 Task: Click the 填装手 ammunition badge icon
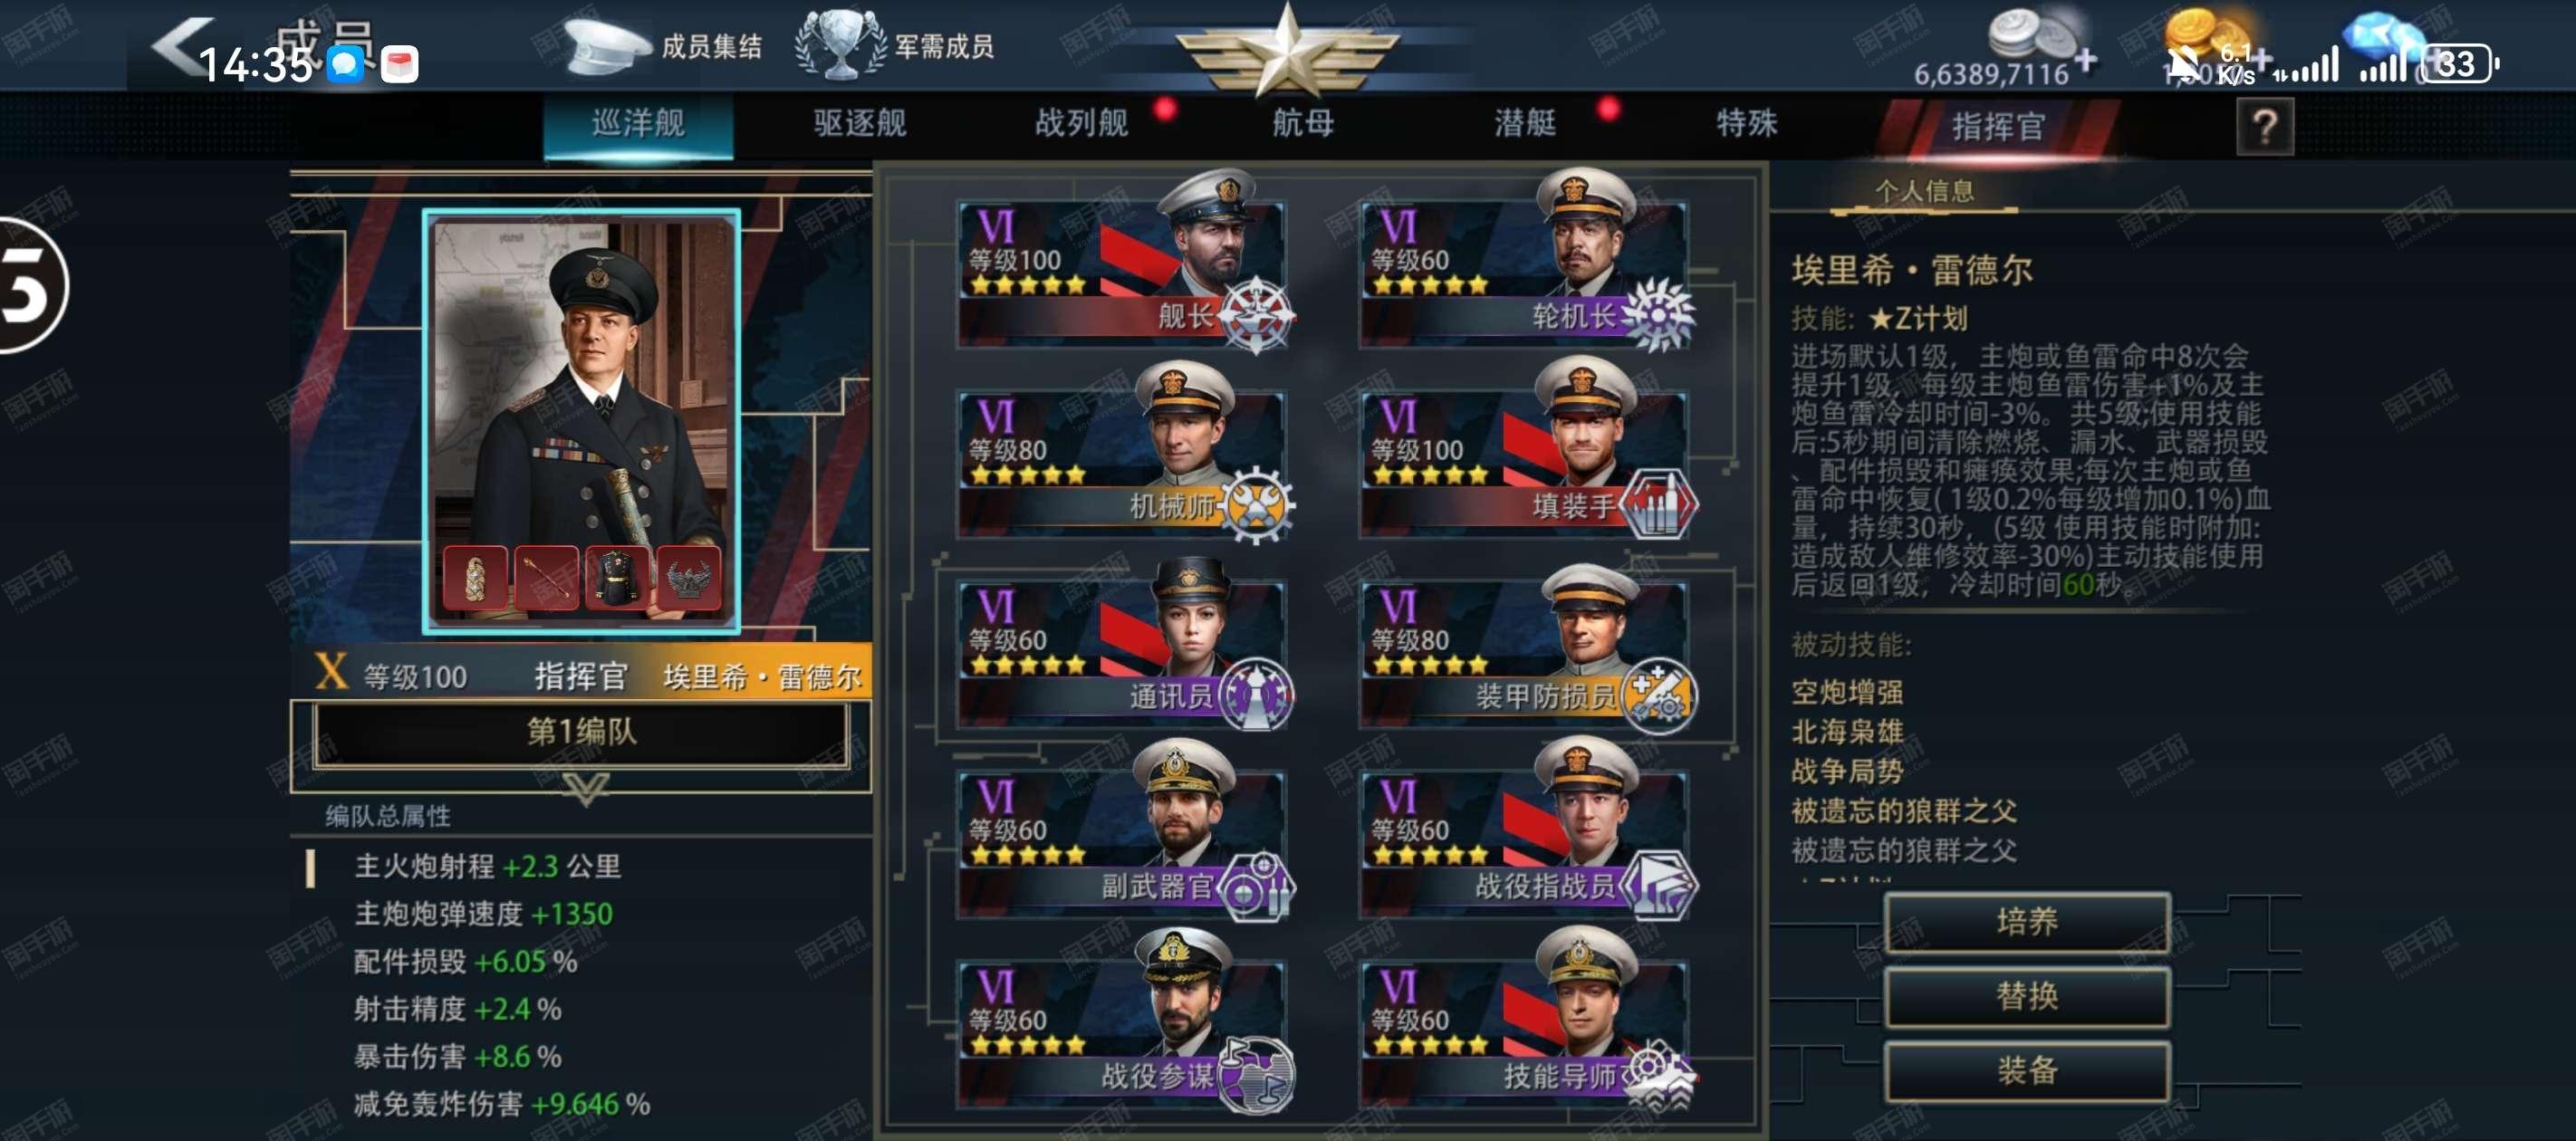[1657, 504]
